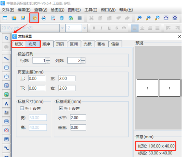This screenshot has width=182, height=157.
Task: Uncheck manual label spacing checkbox
Action: [61, 108]
